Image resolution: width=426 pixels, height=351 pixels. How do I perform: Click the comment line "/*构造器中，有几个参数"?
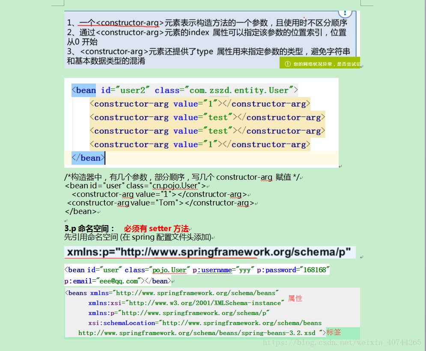pyautogui.click(x=182, y=177)
